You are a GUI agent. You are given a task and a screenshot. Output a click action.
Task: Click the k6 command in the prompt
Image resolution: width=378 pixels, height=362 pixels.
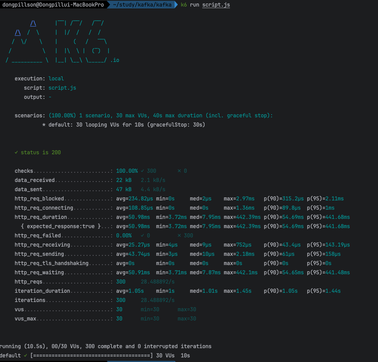(x=184, y=5)
